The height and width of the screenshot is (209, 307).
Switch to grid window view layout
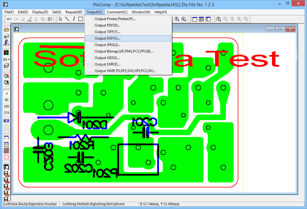[x=201, y=19]
